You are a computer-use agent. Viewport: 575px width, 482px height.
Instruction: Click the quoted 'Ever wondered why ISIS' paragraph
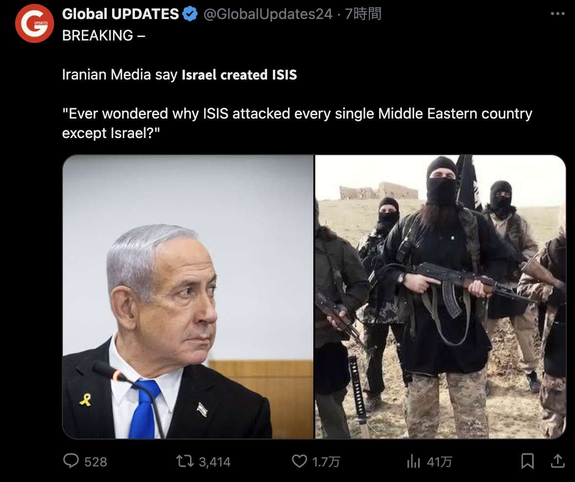(x=297, y=123)
